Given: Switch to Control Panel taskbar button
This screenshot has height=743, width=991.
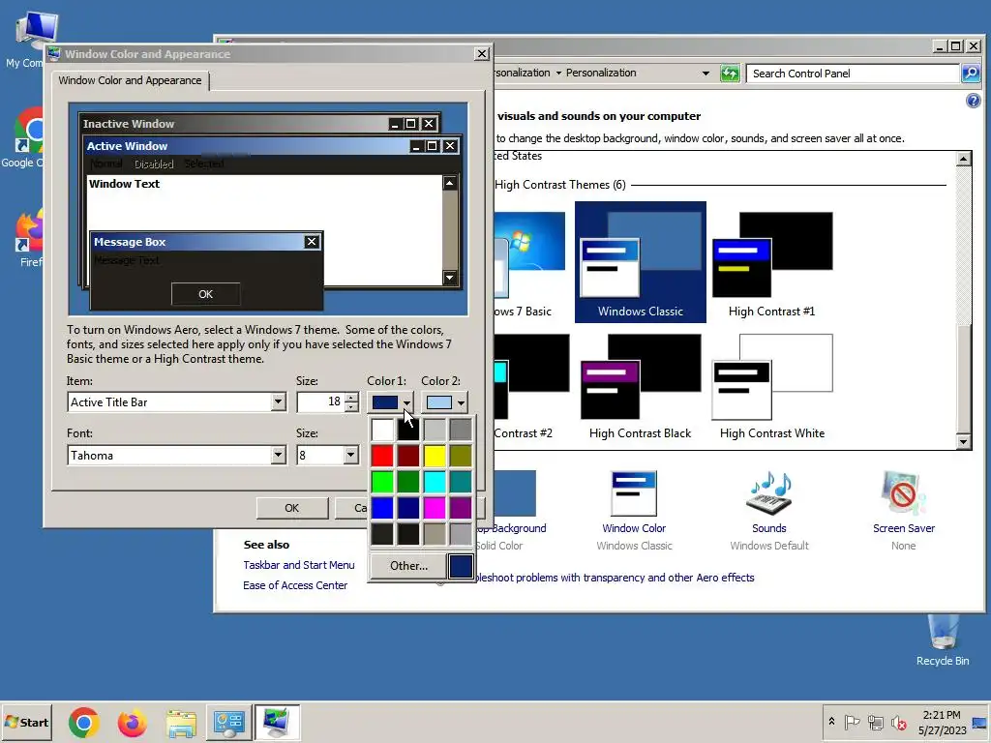Looking at the screenshot, I should tap(228, 723).
